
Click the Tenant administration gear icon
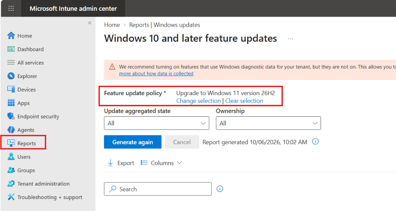[11, 184]
